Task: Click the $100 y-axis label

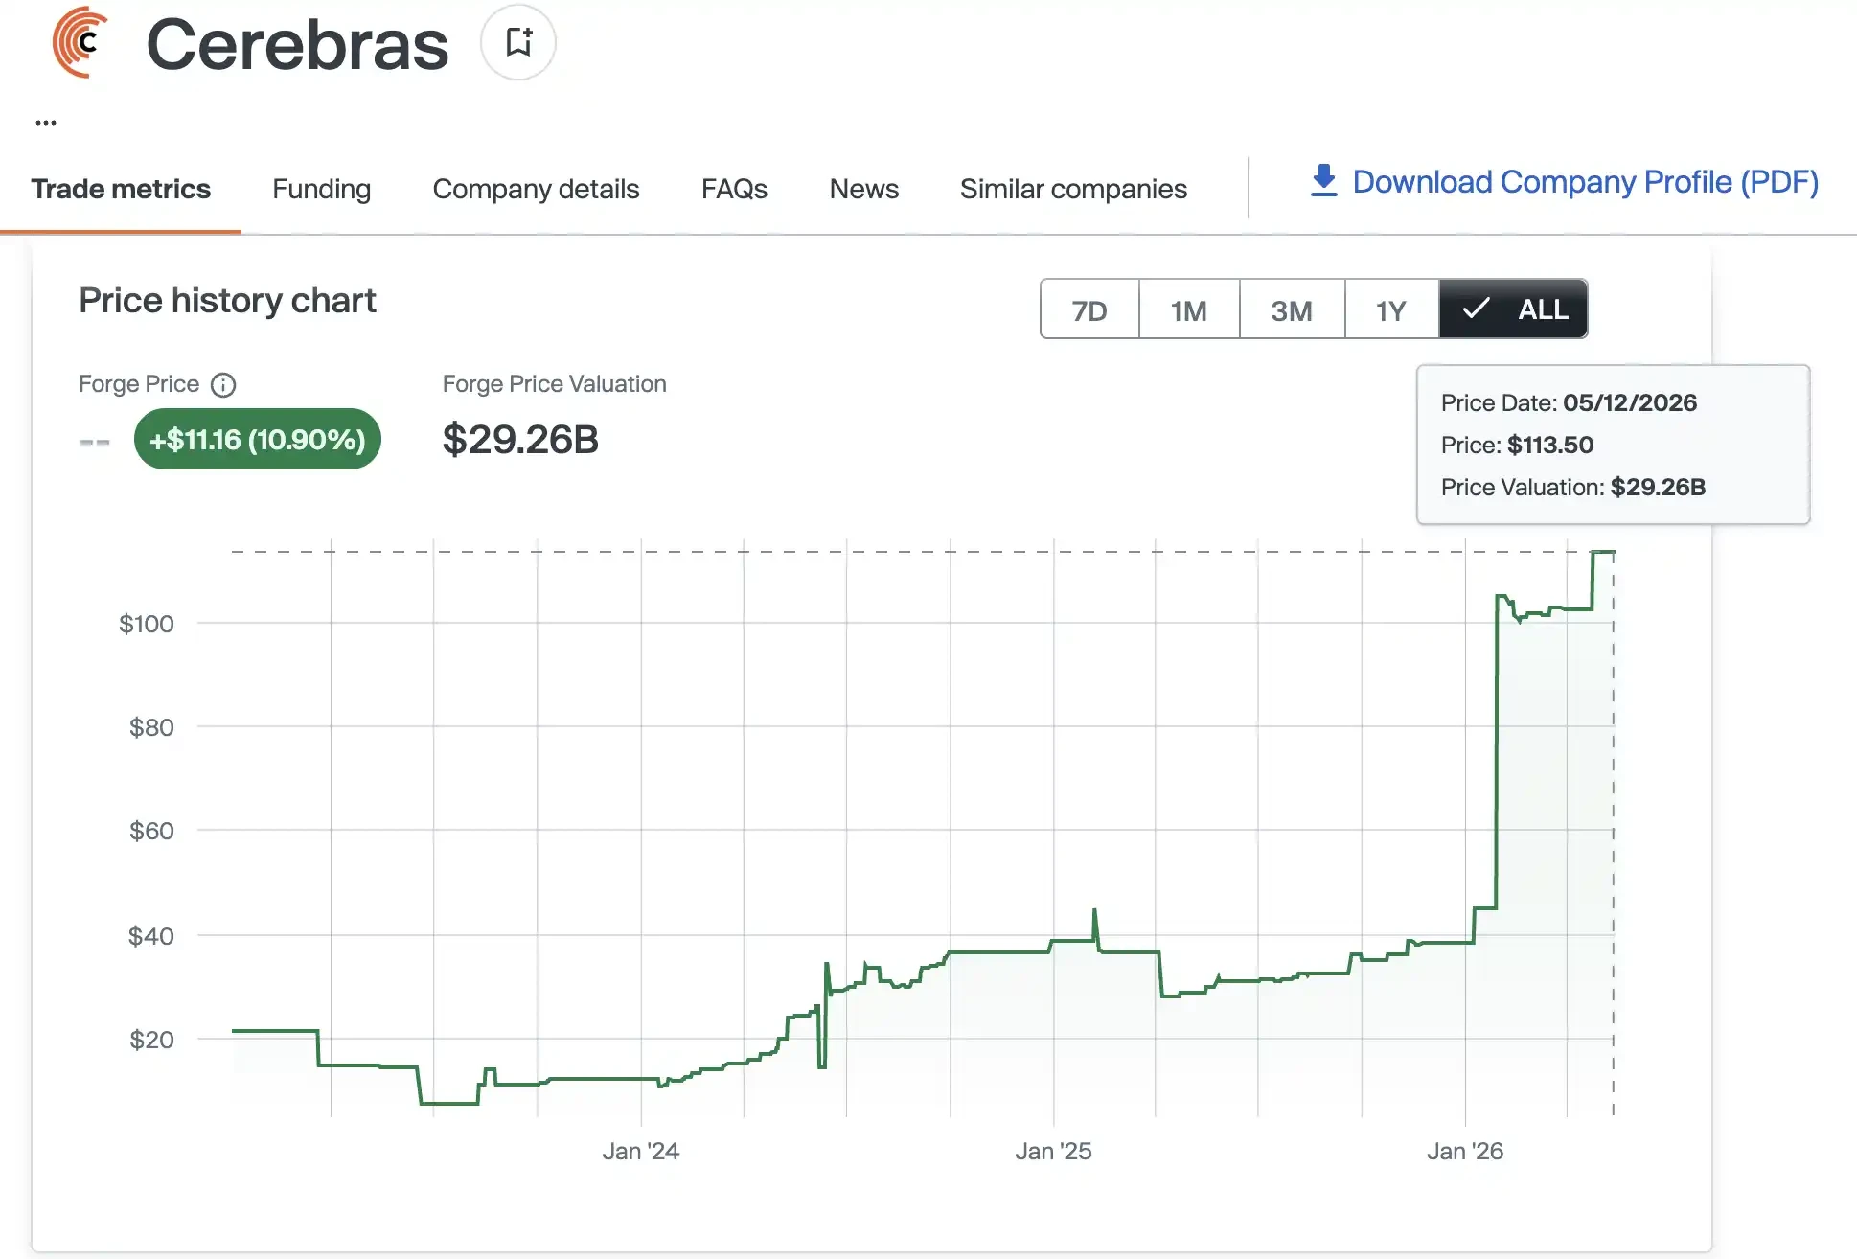Action: pos(146,624)
